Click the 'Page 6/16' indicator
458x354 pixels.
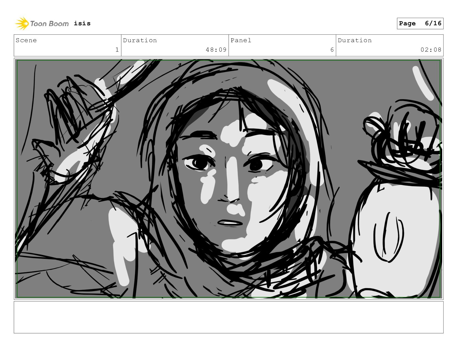pos(420,23)
